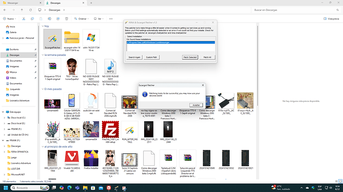Open the three-dots more options menu
This screenshot has width=343, height=192.
pos(111,19)
